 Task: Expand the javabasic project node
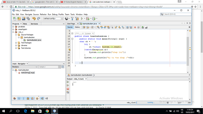point(13,27)
